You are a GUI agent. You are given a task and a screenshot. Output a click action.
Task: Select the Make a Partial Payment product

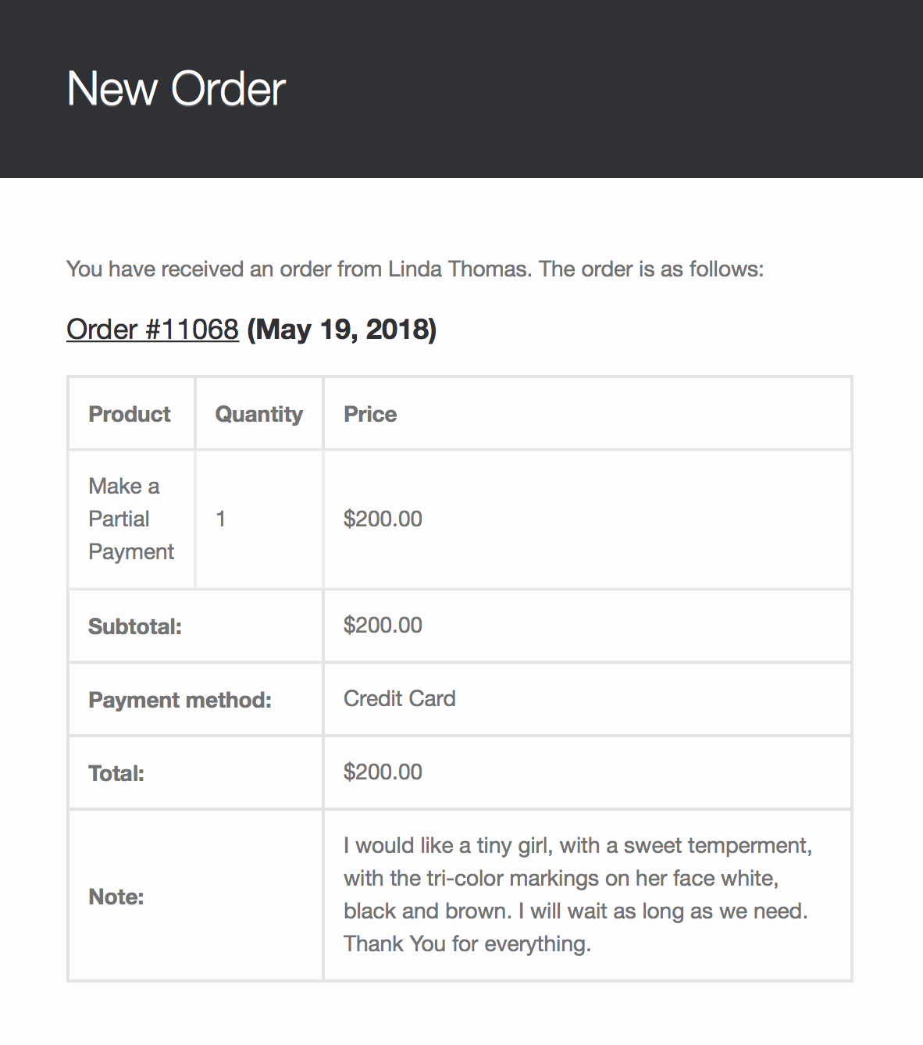tap(131, 519)
